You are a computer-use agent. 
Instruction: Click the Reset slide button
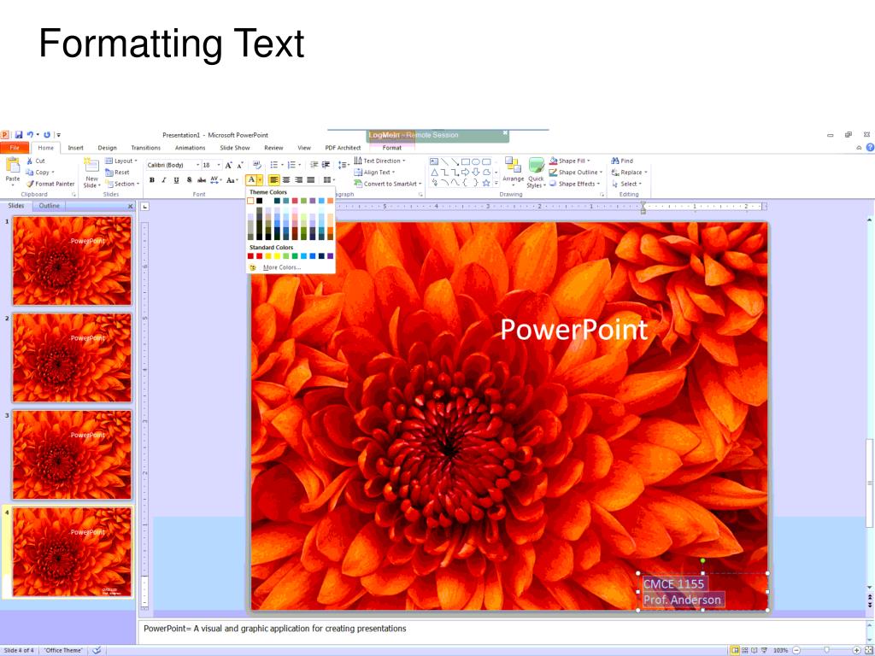tap(117, 173)
